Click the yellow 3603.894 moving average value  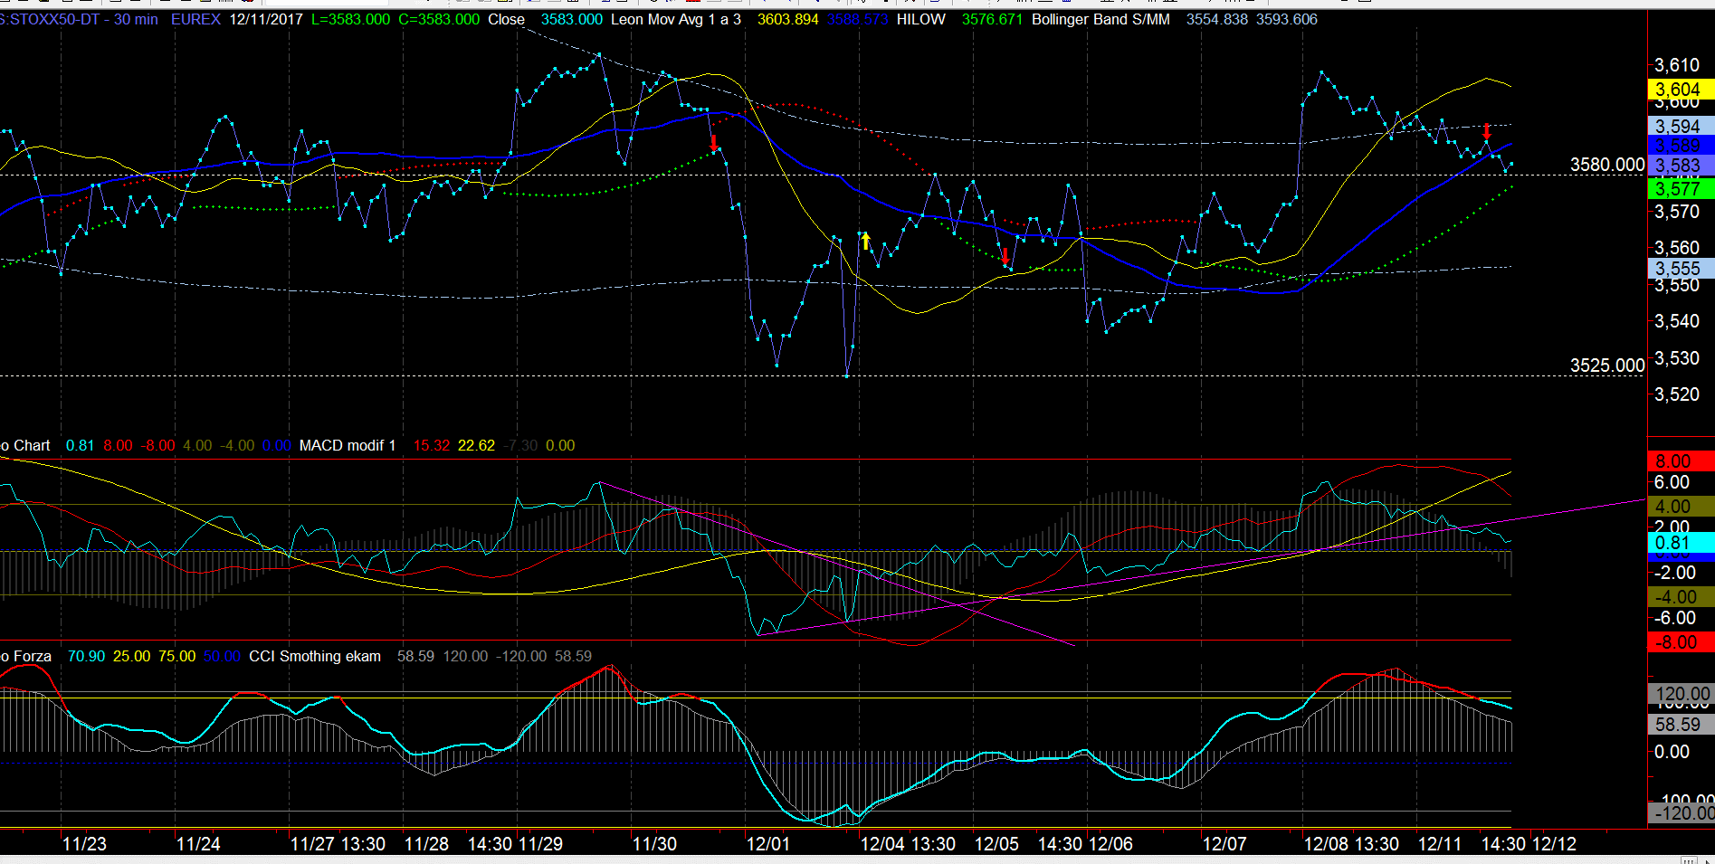(787, 19)
